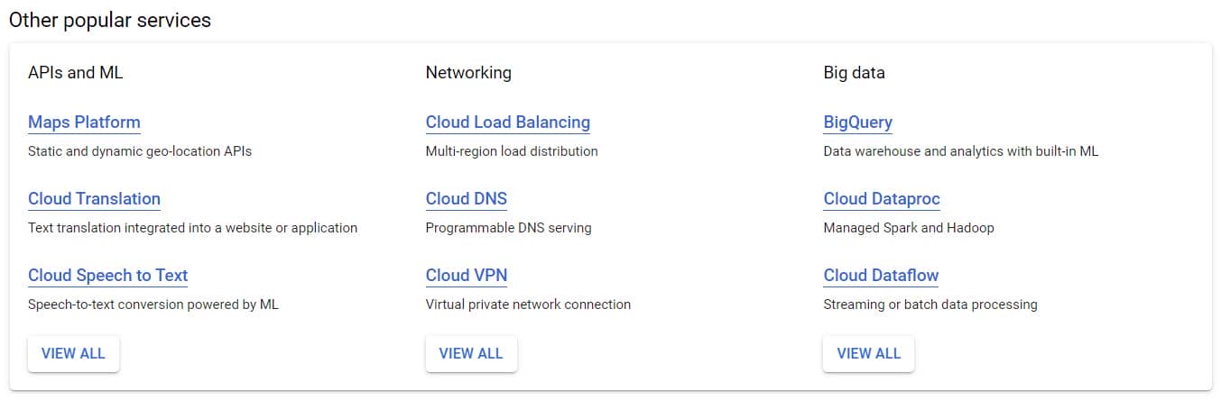The image size is (1221, 400).
Task: Click 'Managed Spark and Hadoop' description
Action: pos(909,228)
